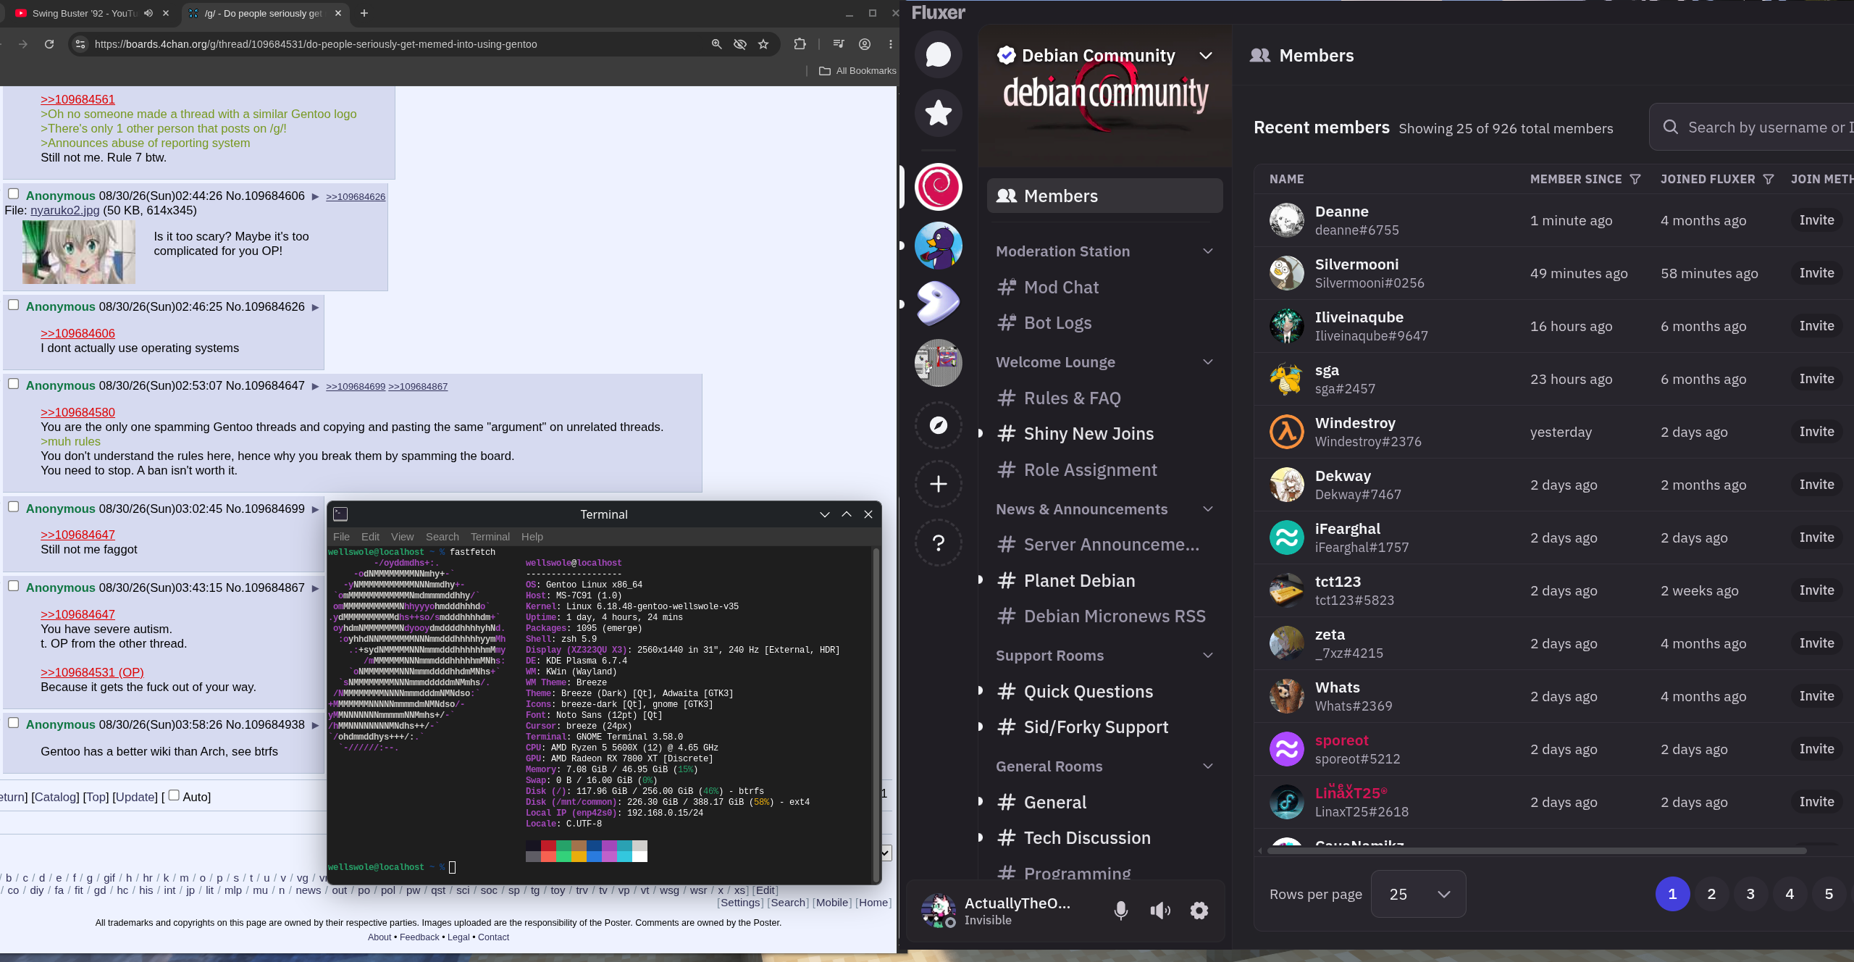
Task: Select the Debian swirl server icon
Action: 939,187
